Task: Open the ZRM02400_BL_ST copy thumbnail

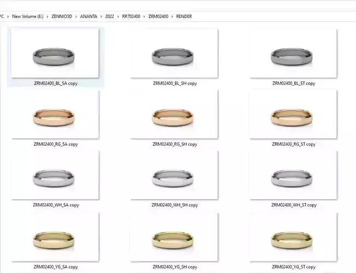Action: click(293, 54)
